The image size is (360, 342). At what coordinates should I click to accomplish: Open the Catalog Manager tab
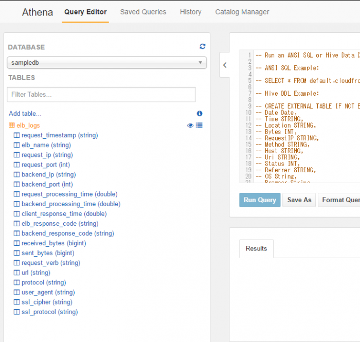pos(242,12)
